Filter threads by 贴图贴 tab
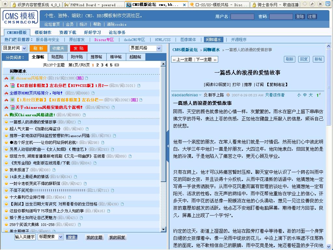Image resolution: width=333 pixels, height=250 pixels. [57, 57]
